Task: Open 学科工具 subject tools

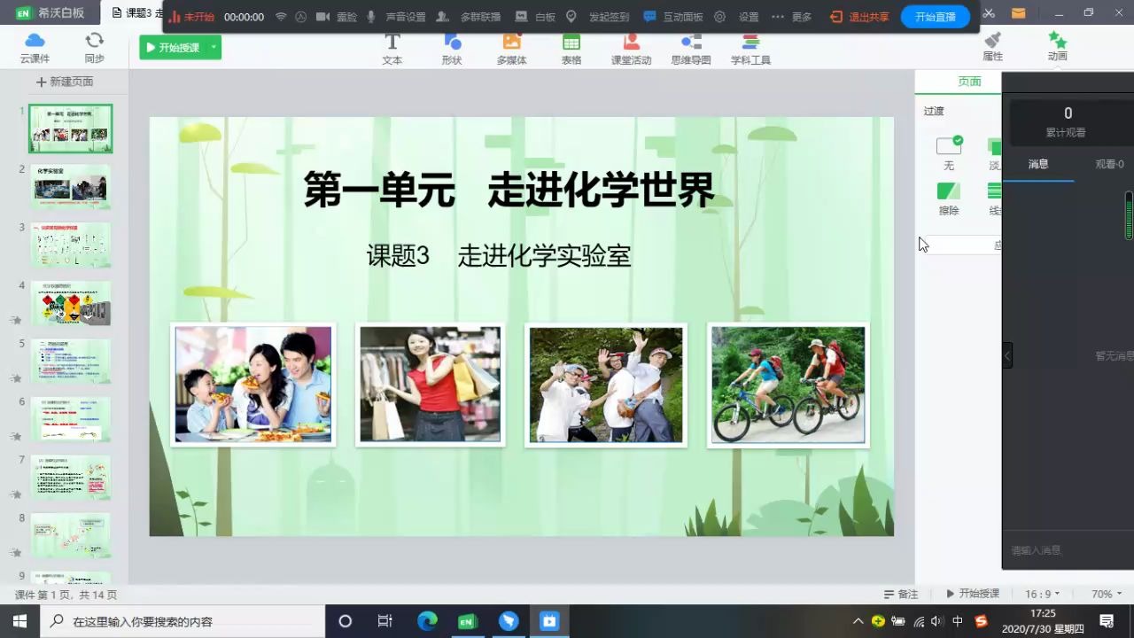Action: coord(750,49)
